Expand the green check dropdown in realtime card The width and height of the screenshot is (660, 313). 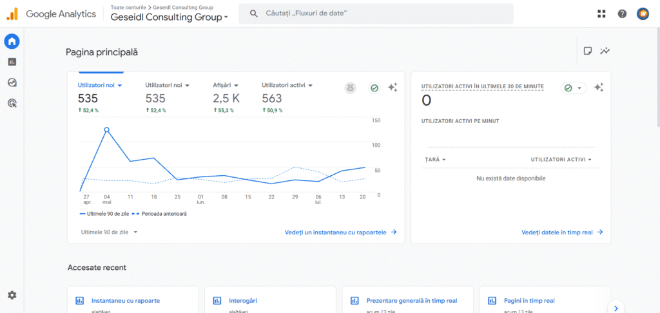coord(573,88)
